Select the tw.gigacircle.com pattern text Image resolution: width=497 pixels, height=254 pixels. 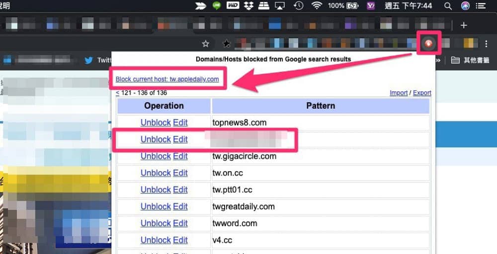point(244,156)
